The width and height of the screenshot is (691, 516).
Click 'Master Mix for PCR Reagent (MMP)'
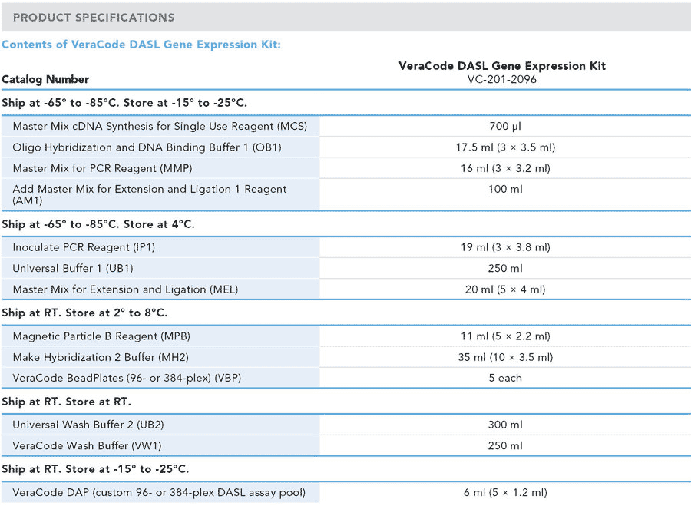(x=103, y=168)
